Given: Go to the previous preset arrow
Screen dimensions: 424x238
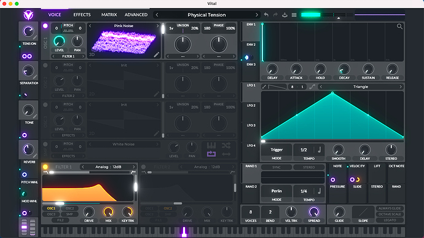Looking at the screenshot, I should coord(157,15).
